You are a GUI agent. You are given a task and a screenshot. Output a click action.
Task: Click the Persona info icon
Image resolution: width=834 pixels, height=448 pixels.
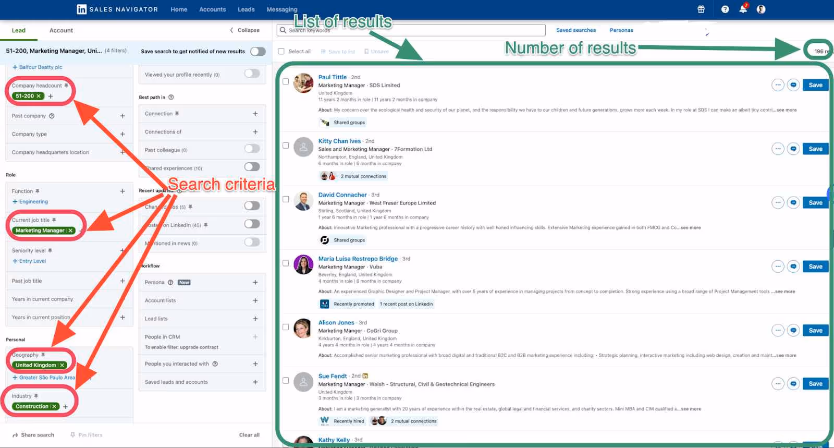point(170,282)
